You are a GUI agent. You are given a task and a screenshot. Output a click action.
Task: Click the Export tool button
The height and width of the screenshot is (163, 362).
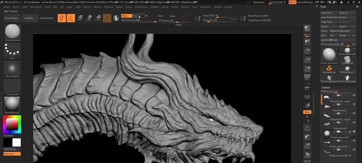[347, 26]
